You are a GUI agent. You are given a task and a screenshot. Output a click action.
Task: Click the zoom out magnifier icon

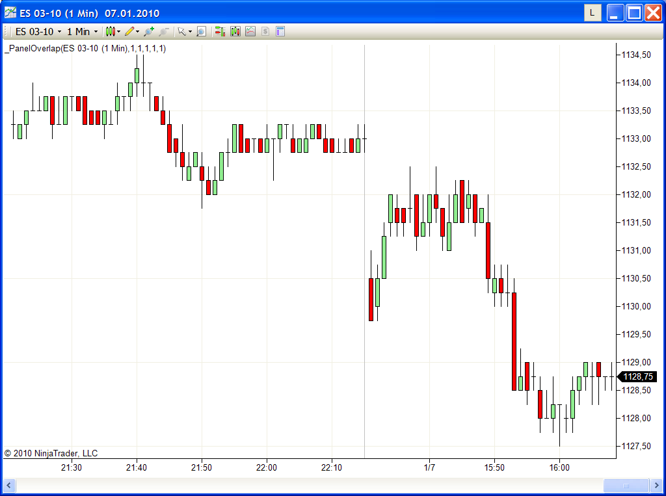(x=164, y=31)
